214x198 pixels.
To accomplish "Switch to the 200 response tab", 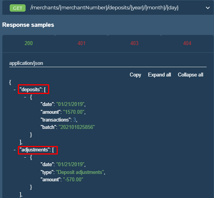I will pos(29,43).
